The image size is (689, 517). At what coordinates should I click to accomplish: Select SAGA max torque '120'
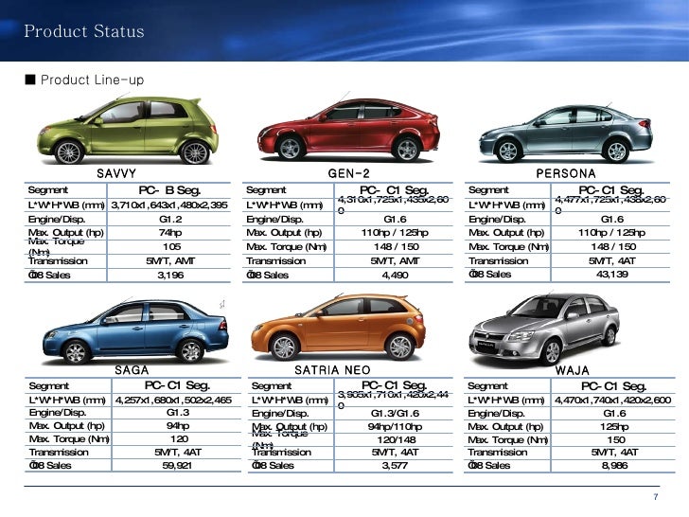179,438
